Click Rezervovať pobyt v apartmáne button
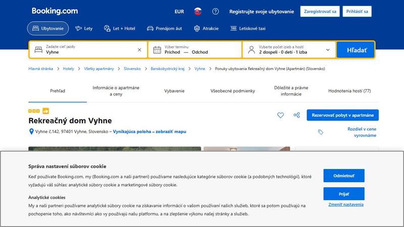 (343, 115)
